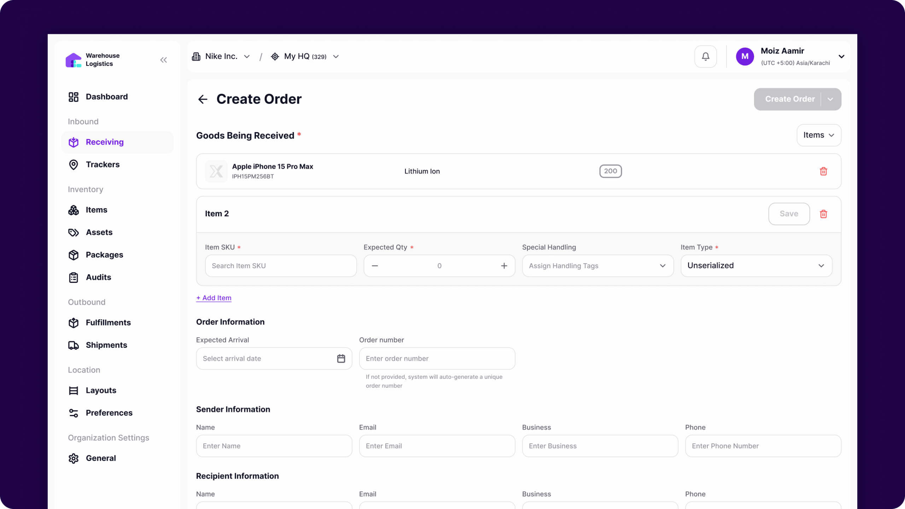Expand the Nike Inc. organization dropdown
Image resolution: width=905 pixels, height=509 pixels.
pos(247,57)
